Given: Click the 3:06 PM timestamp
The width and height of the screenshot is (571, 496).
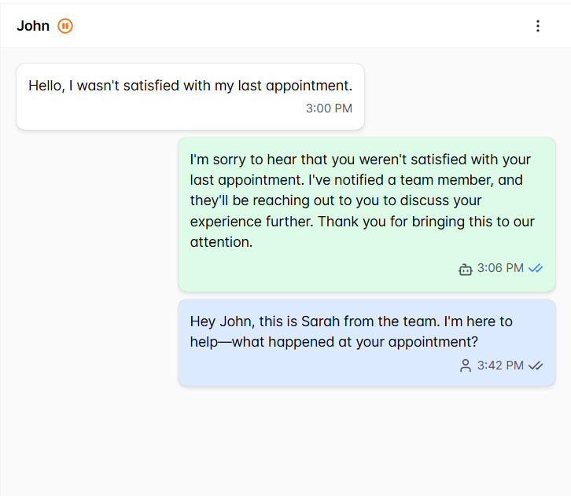Looking at the screenshot, I should click(x=500, y=268).
